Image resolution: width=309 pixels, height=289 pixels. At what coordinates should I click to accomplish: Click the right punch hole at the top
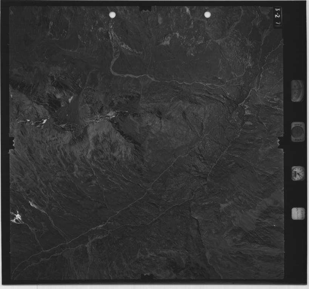[x=208, y=15]
